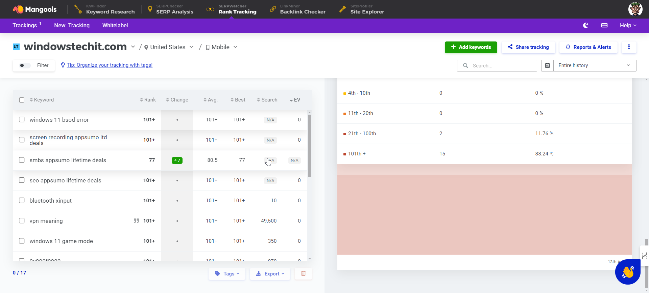Open the Tags dropdown
The image size is (649, 293).
[x=227, y=273]
